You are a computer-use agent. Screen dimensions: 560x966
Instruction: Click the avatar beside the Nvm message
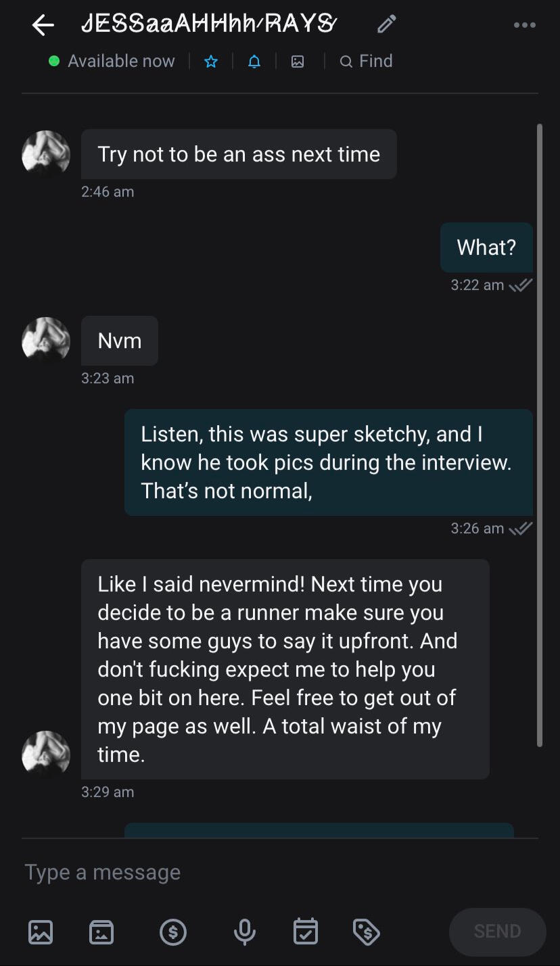46,341
